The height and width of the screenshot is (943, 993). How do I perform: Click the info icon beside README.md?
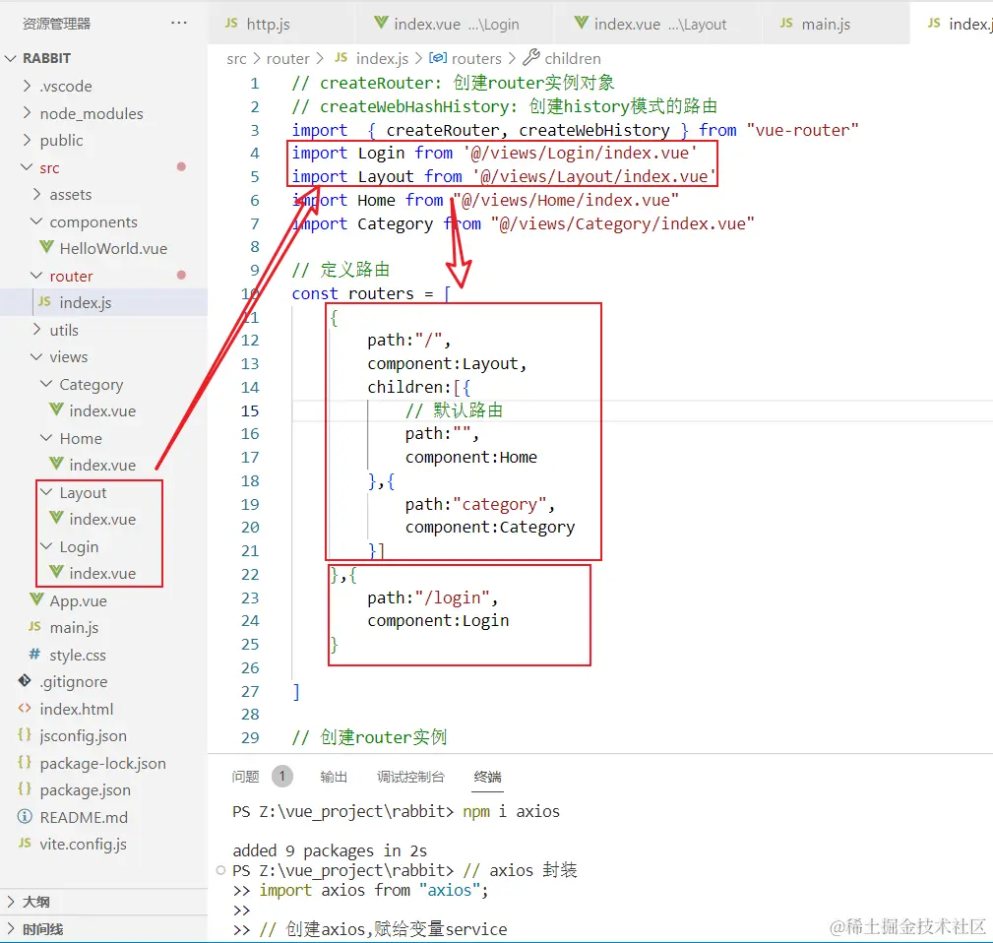[25, 816]
